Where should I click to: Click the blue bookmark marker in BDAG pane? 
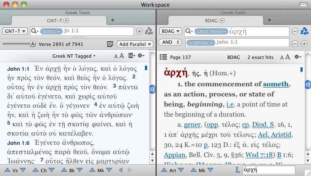pos(301,69)
